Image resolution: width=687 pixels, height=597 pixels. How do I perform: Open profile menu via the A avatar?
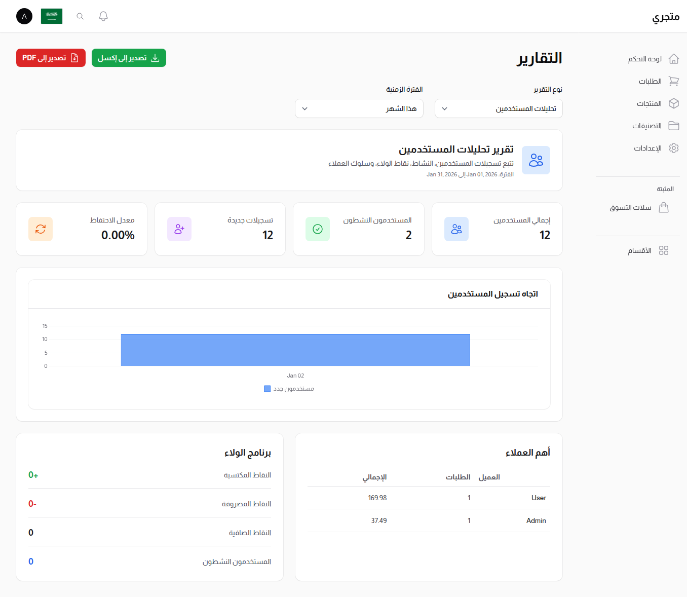[24, 16]
